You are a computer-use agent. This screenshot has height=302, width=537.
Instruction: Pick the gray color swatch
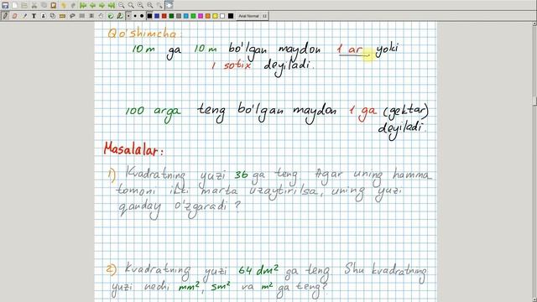coord(179,16)
